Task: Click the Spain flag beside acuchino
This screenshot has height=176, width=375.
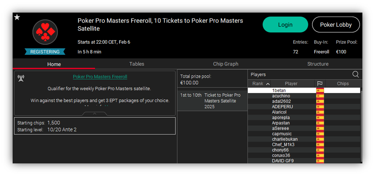Action: coord(320,96)
